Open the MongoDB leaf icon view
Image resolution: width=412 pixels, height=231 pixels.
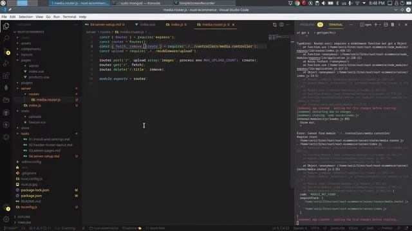(6, 88)
